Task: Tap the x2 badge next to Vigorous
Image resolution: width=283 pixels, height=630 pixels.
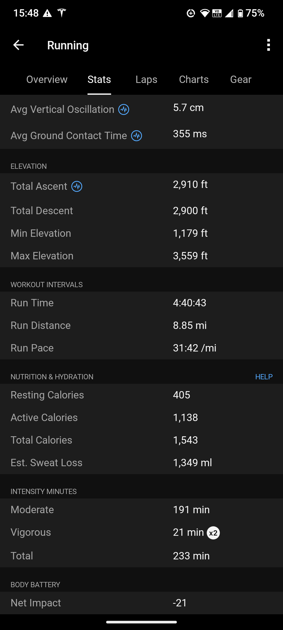Action: pyautogui.click(x=213, y=533)
